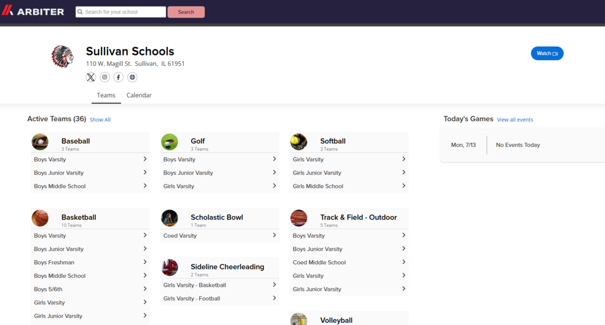This screenshot has height=325, width=605.
Task: Click the Sullivan Schools mascot logo
Action: pyautogui.click(x=63, y=57)
